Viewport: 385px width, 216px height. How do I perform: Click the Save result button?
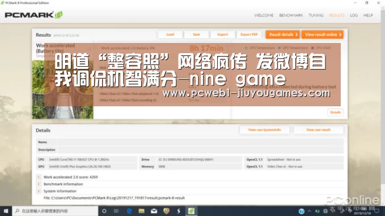[196, 34]
